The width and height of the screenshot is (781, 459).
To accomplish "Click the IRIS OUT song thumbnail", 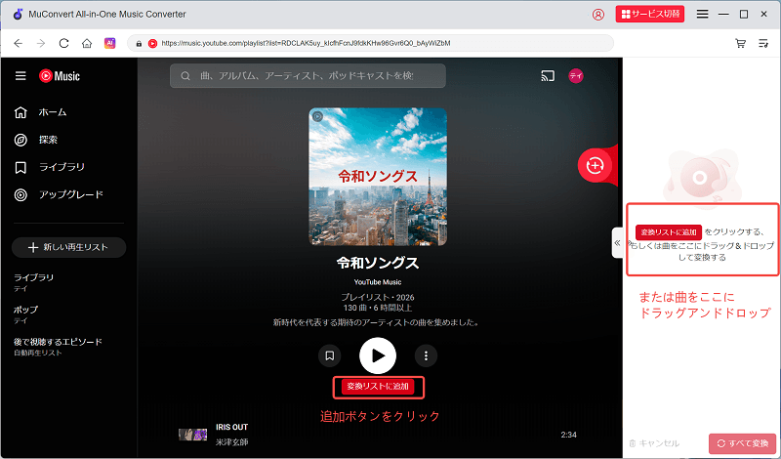I will tap(192, 434).
